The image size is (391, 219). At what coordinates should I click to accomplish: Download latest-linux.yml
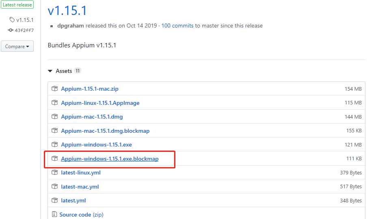(x=81, y=172)
